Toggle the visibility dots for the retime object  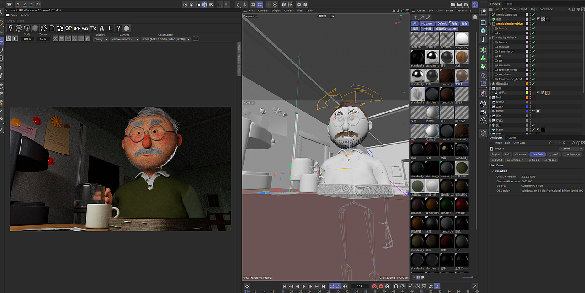531,102
